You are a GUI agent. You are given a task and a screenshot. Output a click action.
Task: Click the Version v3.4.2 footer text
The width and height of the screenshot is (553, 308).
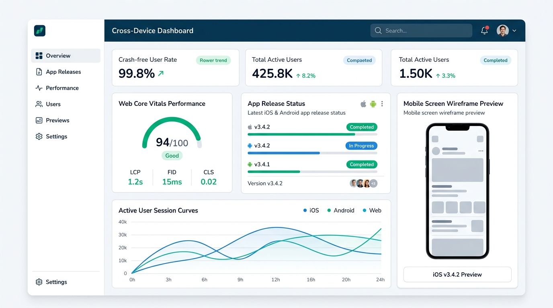(265, 183)
